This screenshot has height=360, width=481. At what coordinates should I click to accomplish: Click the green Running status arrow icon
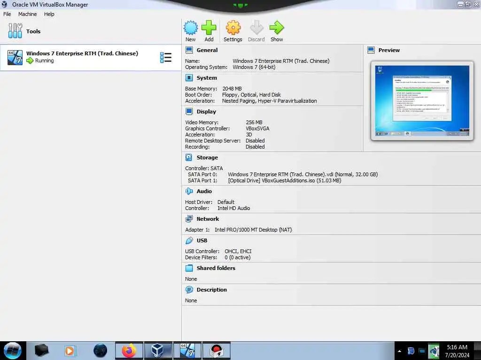click(x=30, y=60)
